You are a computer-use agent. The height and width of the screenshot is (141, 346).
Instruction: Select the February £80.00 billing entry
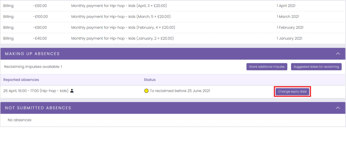pyautogui.click(x=173, y=28)
